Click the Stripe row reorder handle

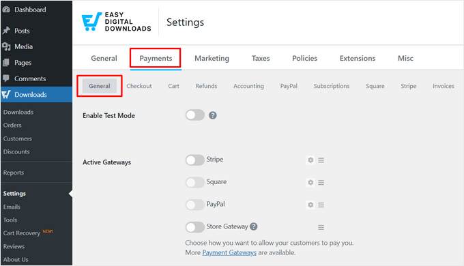tap(321, 160)
